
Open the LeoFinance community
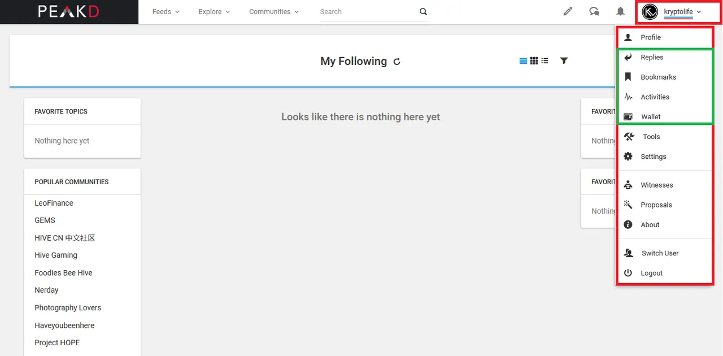(54, 203)
